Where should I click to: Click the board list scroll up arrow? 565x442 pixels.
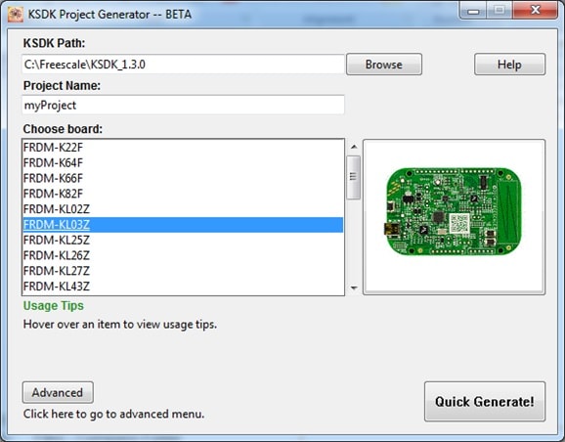coord(354,147)
